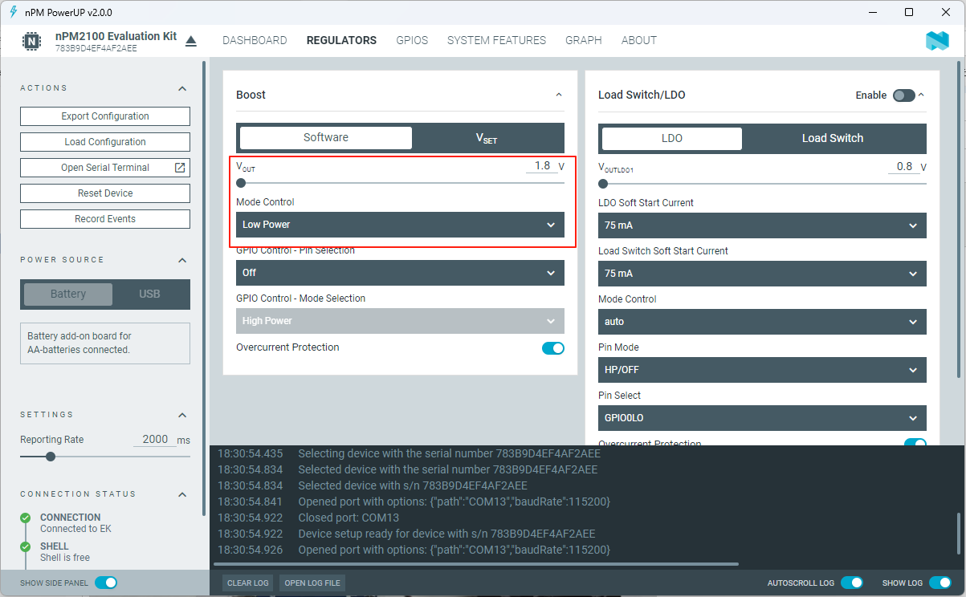Collapse the Actions section
The width and height of the screenshot is (966, 597).
pyautogui.click(x=182, y=88)
